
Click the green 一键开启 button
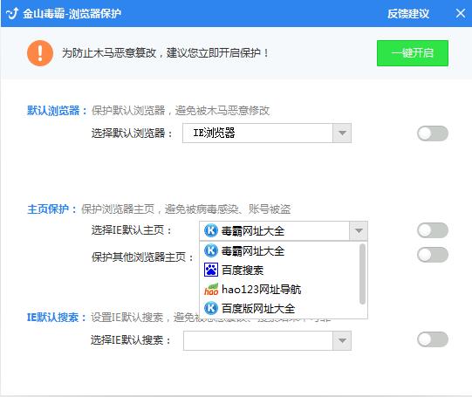click(x=413, y=53)
